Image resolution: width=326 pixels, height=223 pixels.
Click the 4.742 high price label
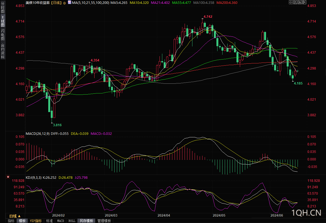pos(208,17)
